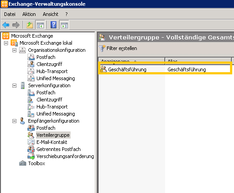
Task: Click Geschäftsführung in the Alias column
Action: [186, 69]
